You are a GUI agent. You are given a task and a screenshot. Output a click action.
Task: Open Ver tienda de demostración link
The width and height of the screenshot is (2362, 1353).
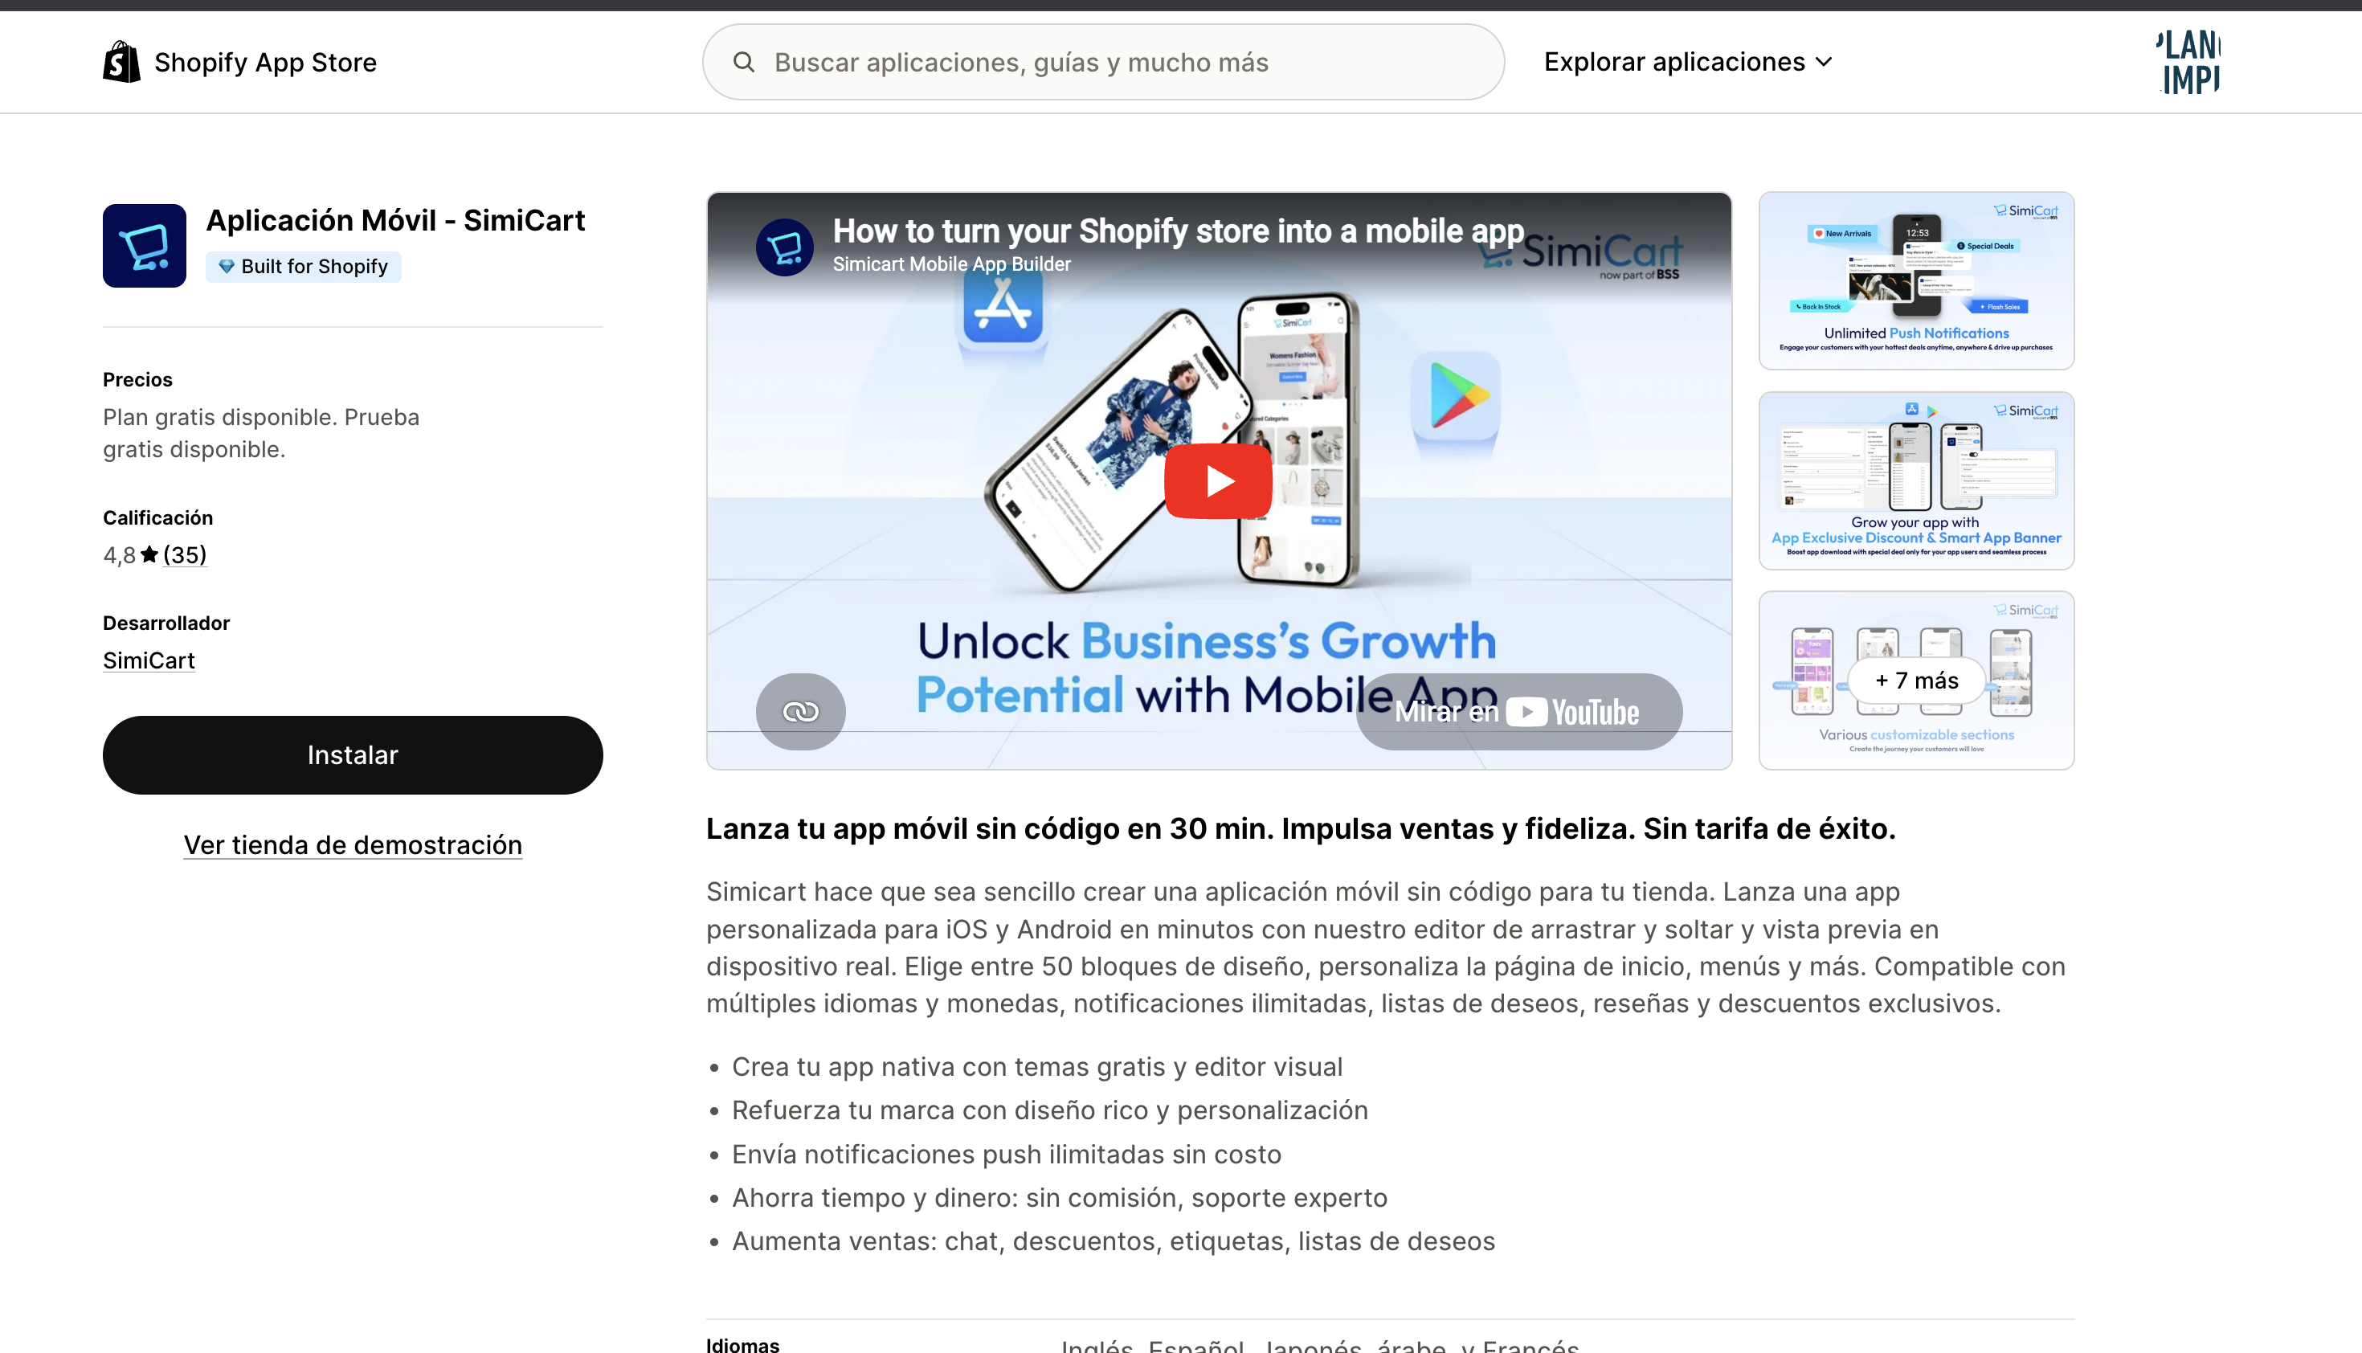(x=352, y=844)
